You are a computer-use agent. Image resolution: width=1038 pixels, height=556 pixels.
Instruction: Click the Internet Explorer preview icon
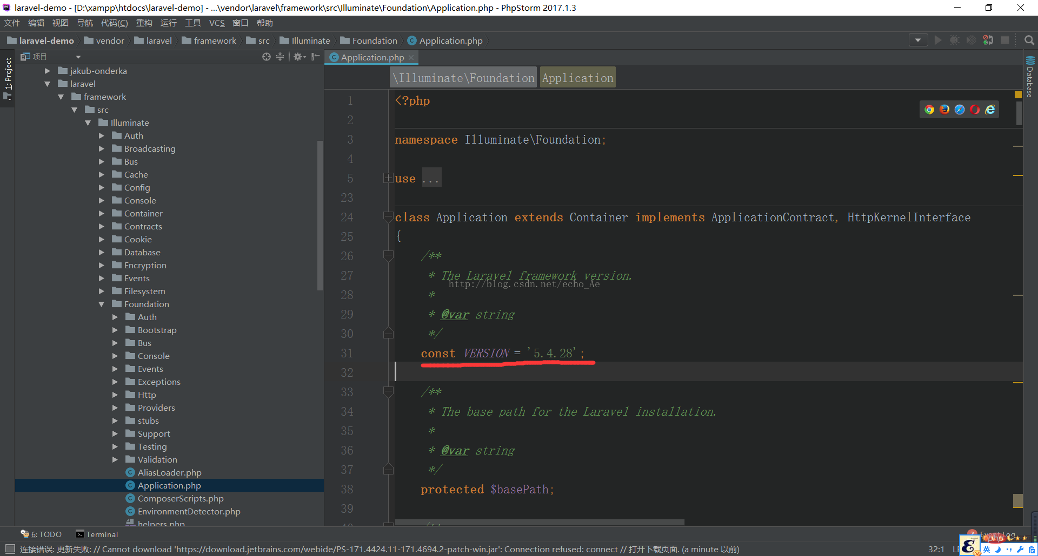tap(990, 110)
